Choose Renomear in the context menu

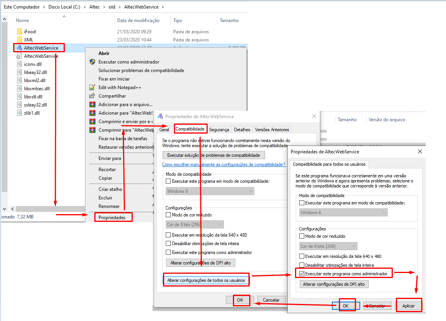click(x=109, y=206)
